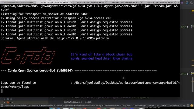This screenshot has width=194, height=109.
Task: Click the Jolokia URL http://127.0.0.1:7005/jolokia/
Action: pos(83,38)
